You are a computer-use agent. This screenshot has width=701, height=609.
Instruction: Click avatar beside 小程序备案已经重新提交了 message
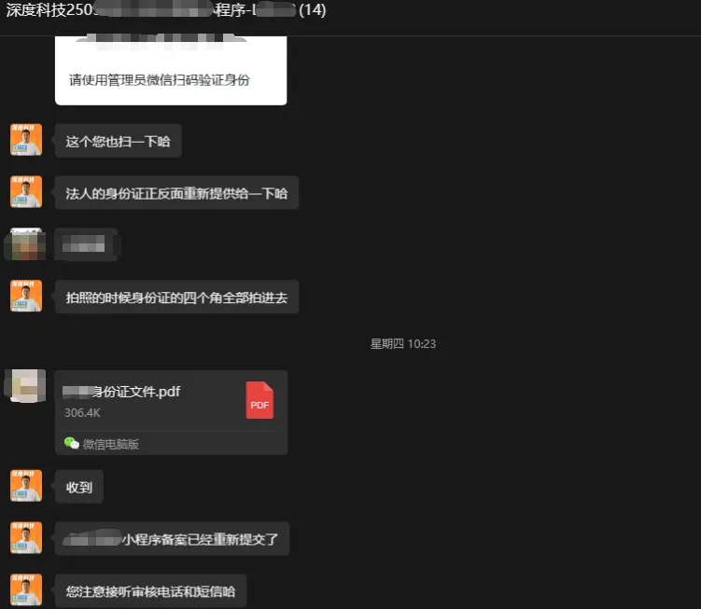pyautogui.click(x=26, y=538)
